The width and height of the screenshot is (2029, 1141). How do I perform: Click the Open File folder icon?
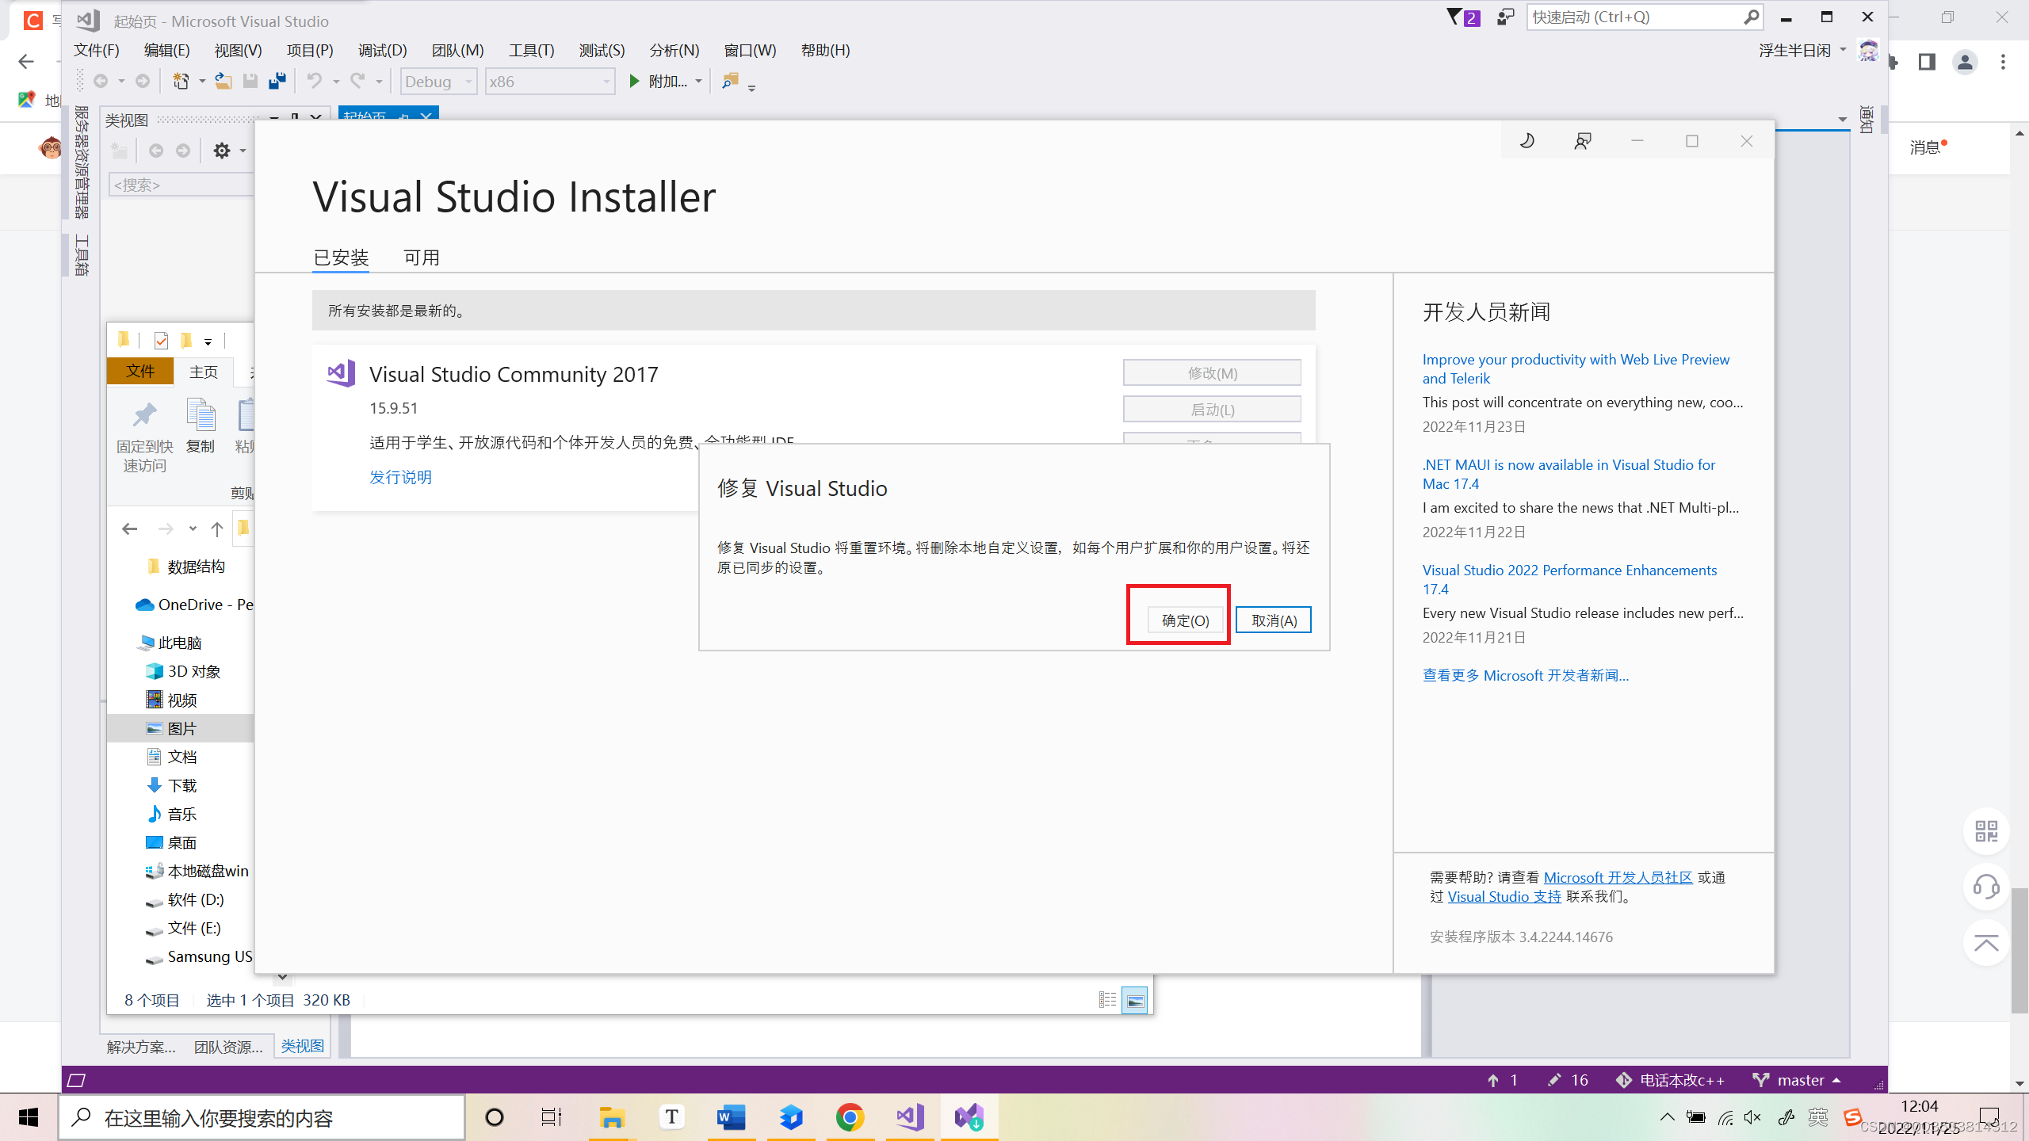[224, 82]
